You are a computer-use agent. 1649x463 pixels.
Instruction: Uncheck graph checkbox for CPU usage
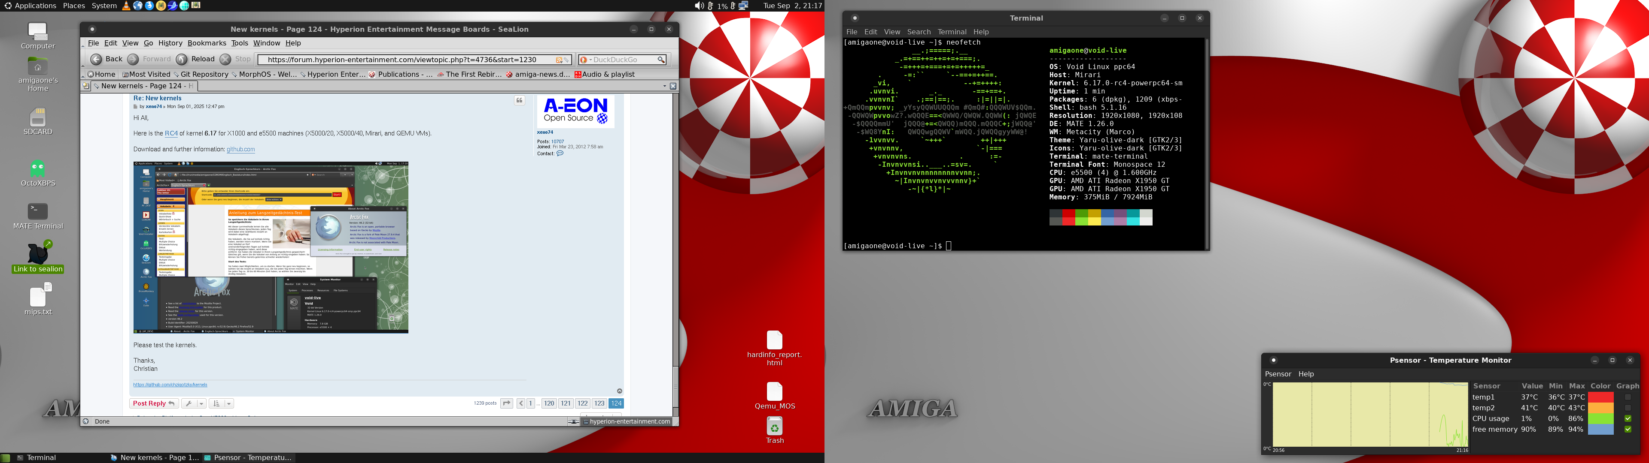[1627, 419]
